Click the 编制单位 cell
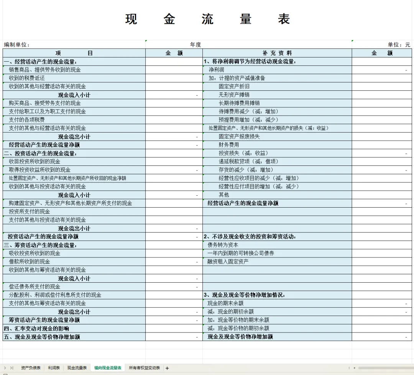414x375 pixels. [x=74, y=44]
